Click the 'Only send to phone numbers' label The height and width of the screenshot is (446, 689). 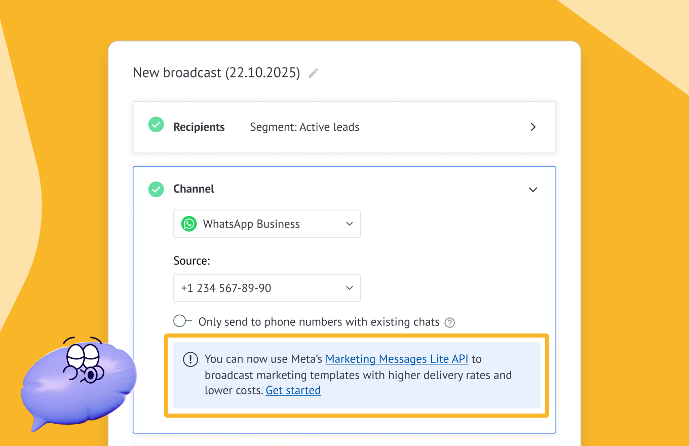(x=319, y=322)
